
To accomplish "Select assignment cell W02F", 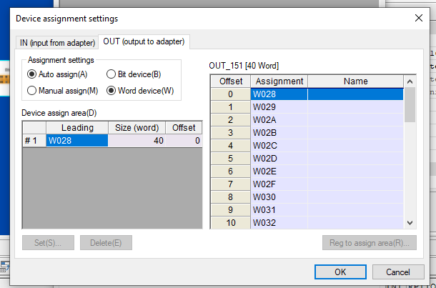I will (279, 184).
